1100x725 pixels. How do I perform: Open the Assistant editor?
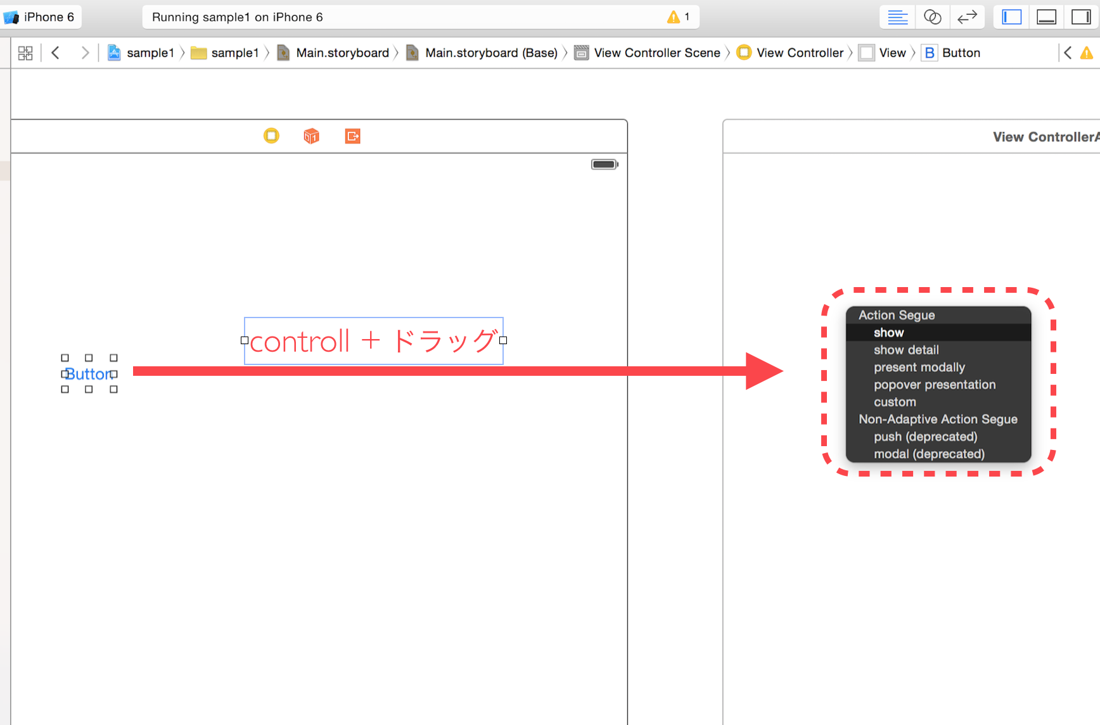(932, 16)
